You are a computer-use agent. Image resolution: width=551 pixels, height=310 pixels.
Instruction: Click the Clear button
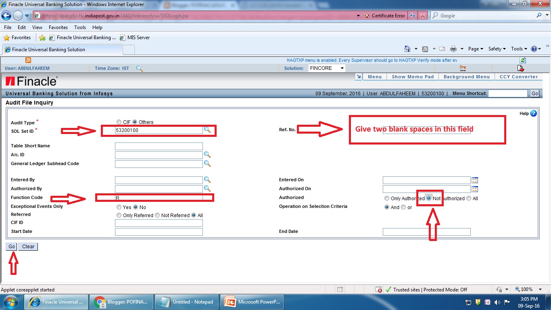tap(27, 246)
